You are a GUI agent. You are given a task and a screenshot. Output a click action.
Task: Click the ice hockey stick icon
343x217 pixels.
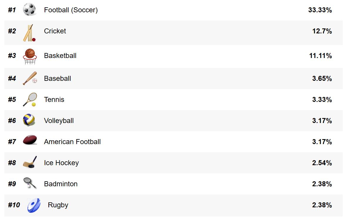[30, 162]
